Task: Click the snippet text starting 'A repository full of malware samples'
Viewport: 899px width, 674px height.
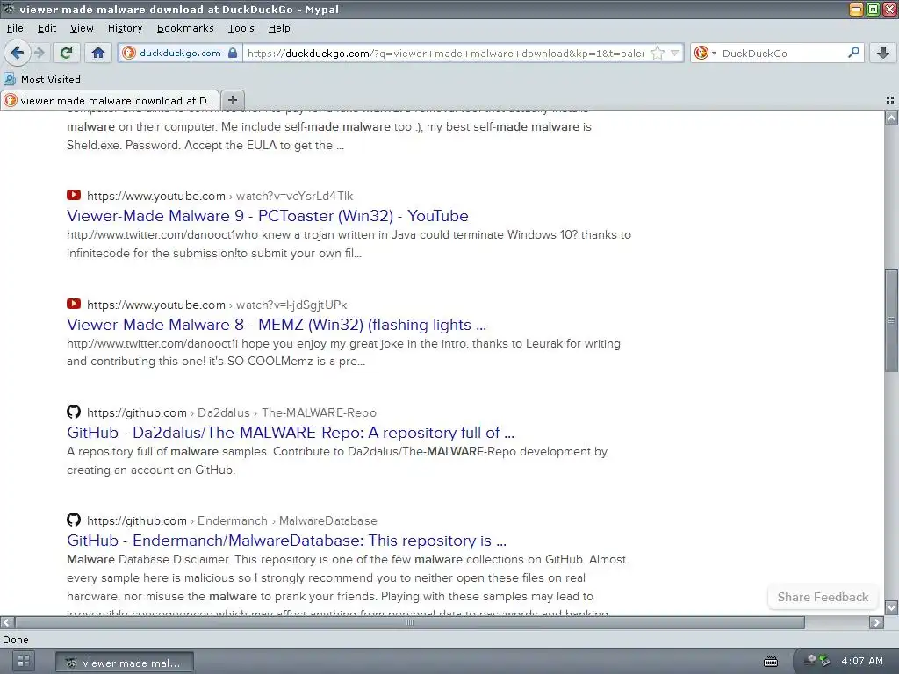Action: pyautogui.click(x=337, y=461)
